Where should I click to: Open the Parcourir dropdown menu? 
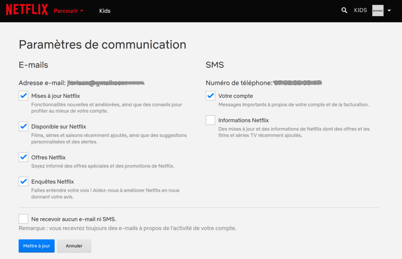pyautogui.click(x=68, y=11)
